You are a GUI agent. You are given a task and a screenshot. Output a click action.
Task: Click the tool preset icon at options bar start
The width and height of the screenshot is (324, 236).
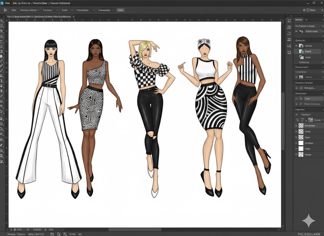5,10
